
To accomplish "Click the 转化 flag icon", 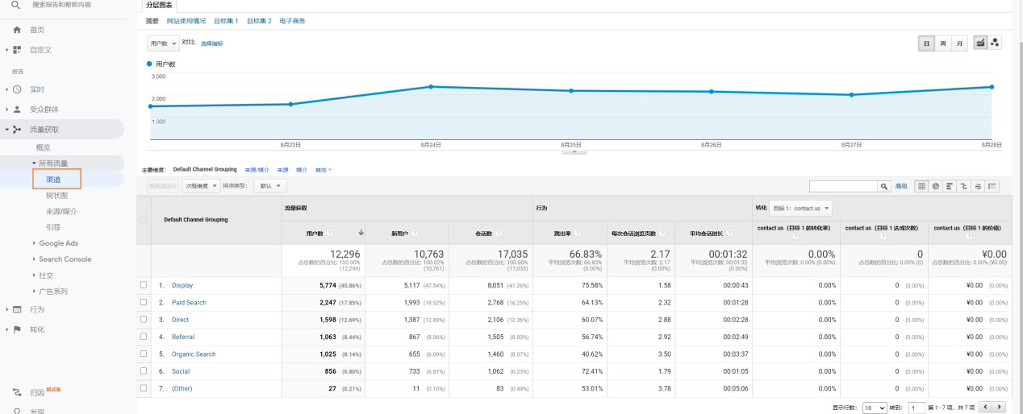I will point(17,329).
